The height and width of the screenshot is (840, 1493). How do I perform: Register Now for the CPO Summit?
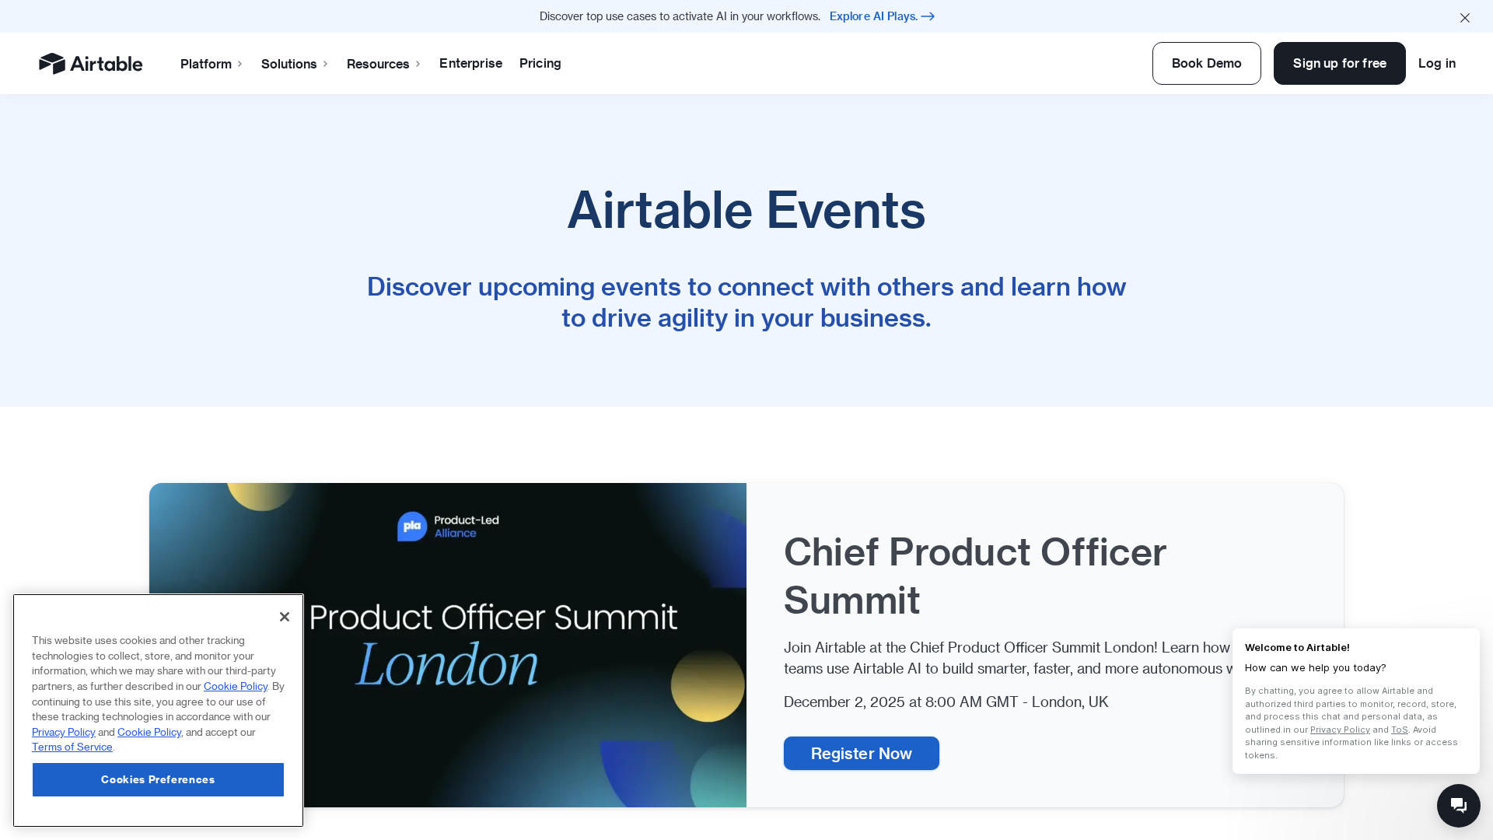pyautogui.click(x=861, y=753)
